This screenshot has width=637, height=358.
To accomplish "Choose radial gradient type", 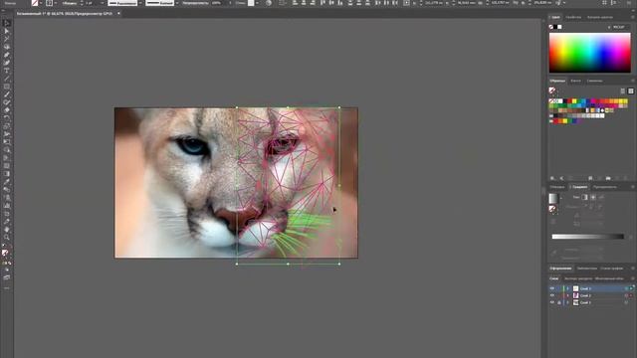I will [x=593, y=197].
